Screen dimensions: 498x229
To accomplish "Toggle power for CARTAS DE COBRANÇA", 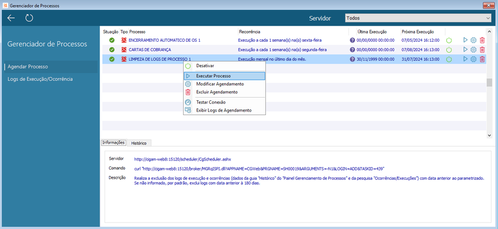I will point(449,50).
